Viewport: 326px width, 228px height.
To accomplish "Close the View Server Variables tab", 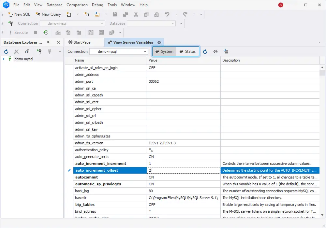I will coord(159,42).
